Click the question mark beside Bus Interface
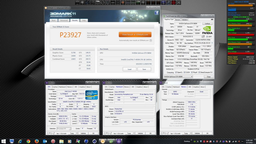This screenshot has height=144, width=256. pos(212,43)
